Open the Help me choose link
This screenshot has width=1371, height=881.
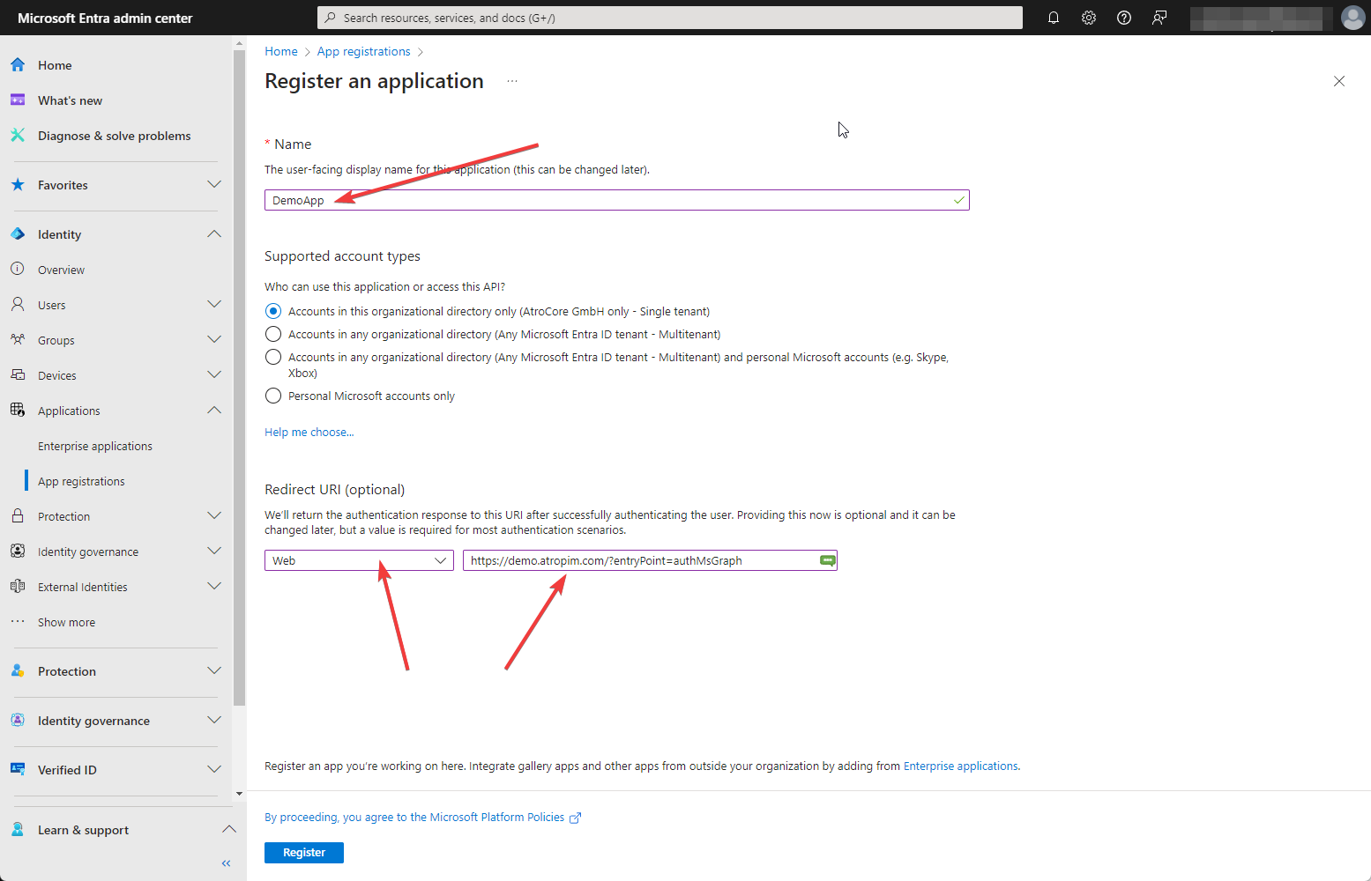pos(309,433)
